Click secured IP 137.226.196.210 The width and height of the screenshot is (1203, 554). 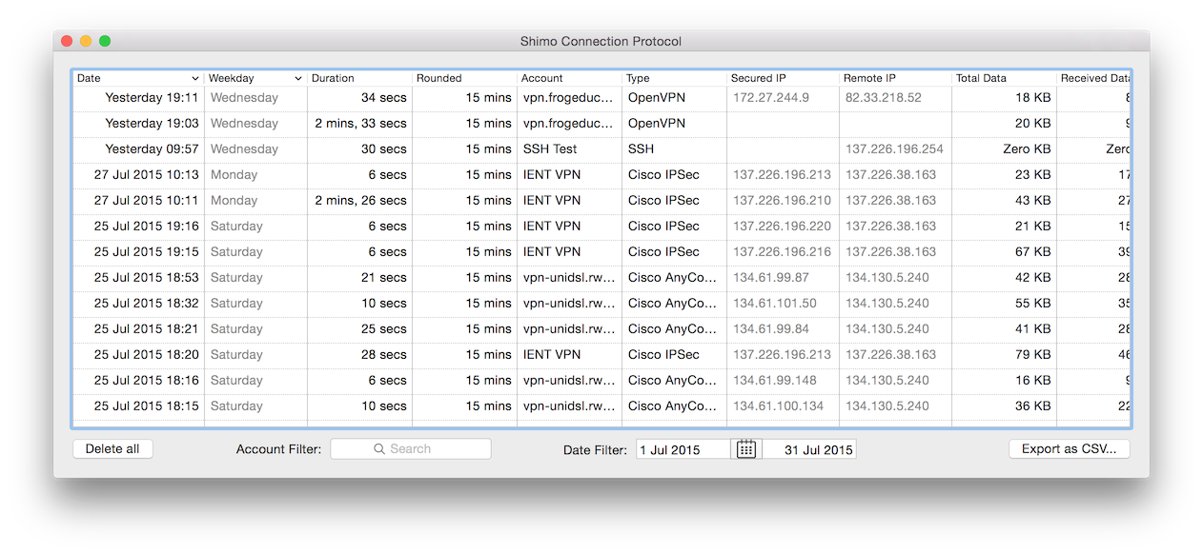click(782, 201)
